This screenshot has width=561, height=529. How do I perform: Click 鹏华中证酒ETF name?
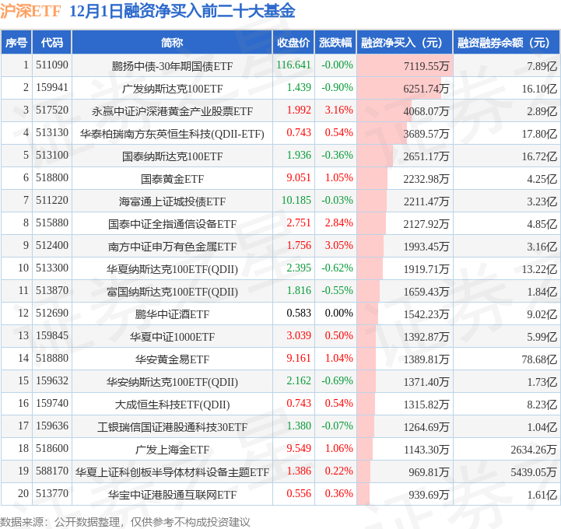coord(172,314)
